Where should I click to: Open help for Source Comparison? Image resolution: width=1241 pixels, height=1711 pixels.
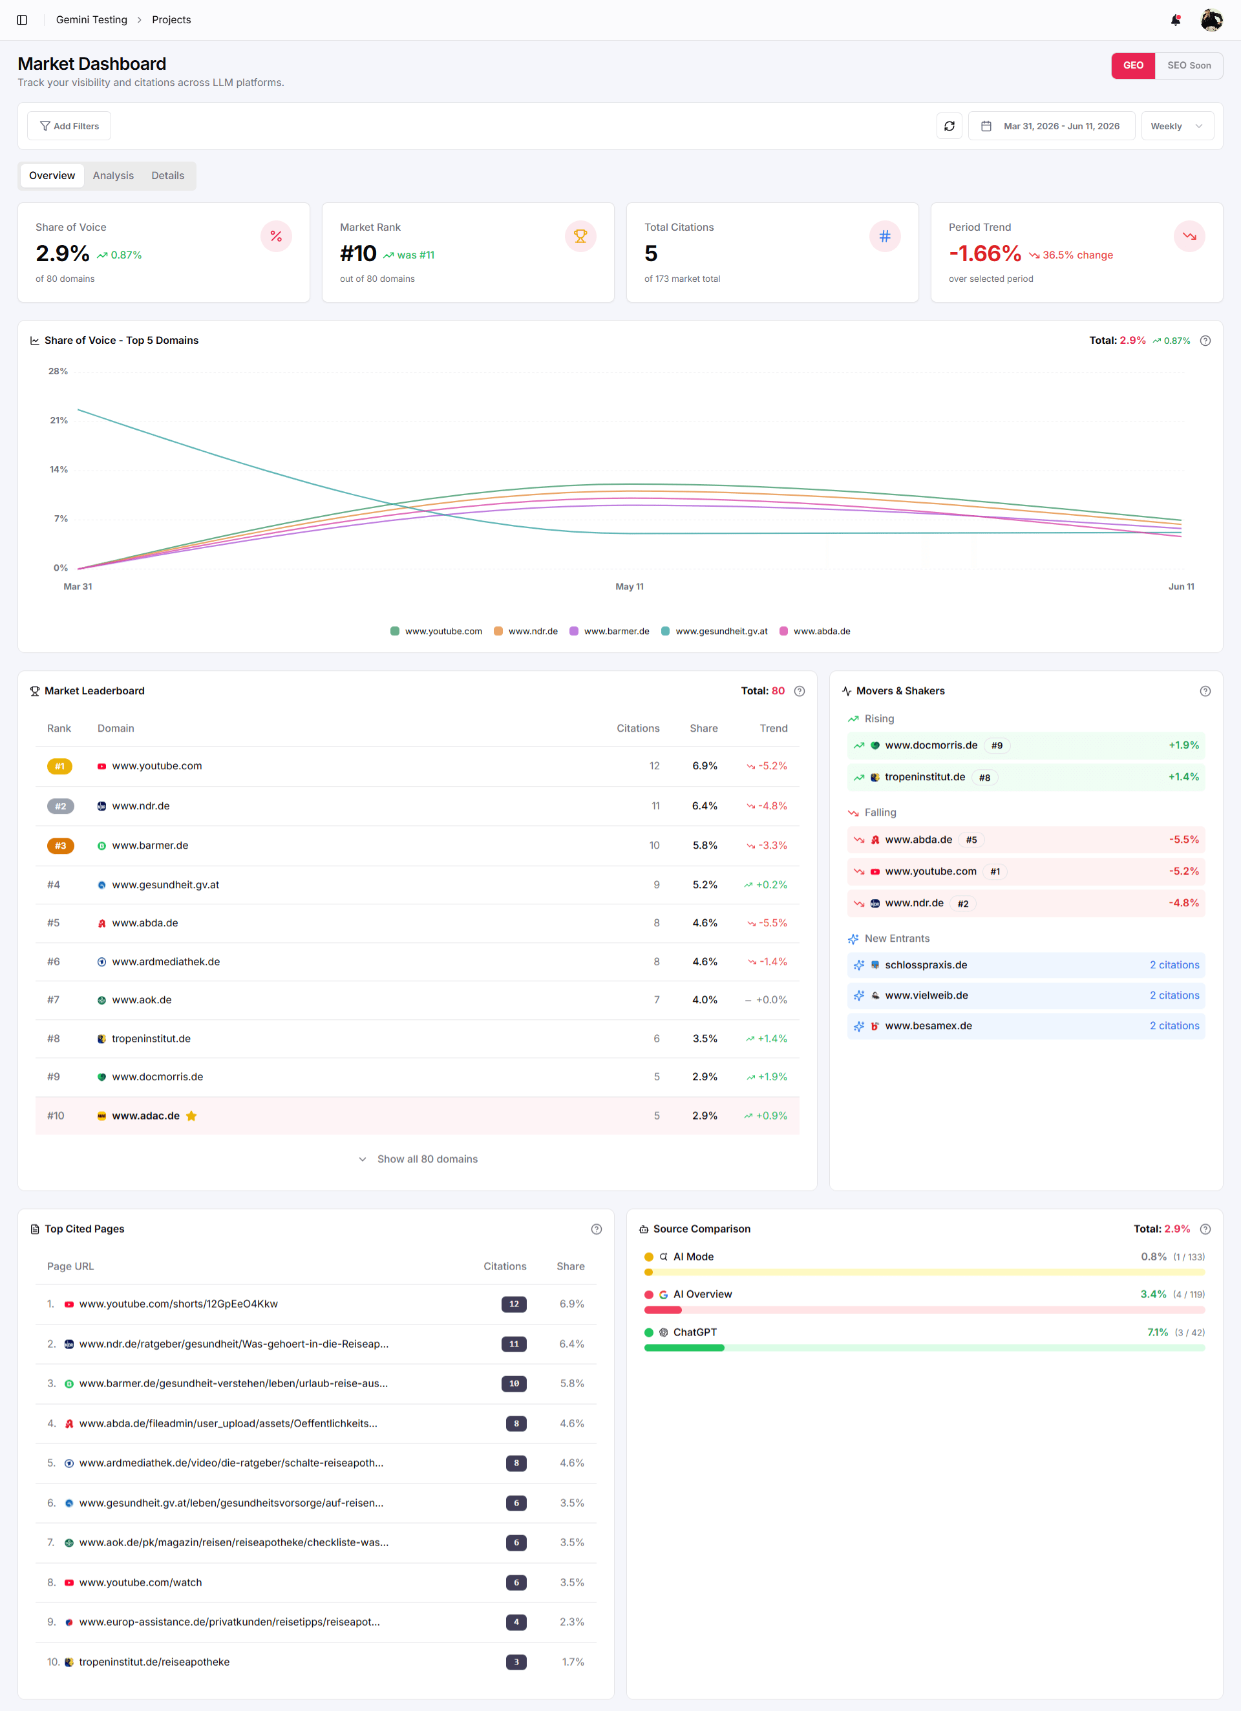tap(1205, 1229)
